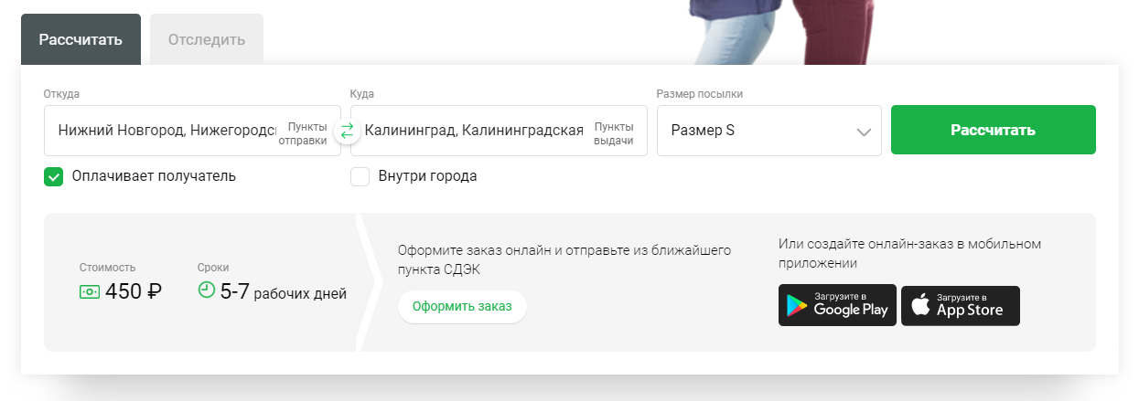Click the рабочих дней delivery time text
Viewport: 1139px width, 401px height.
[x=300, y=294]
